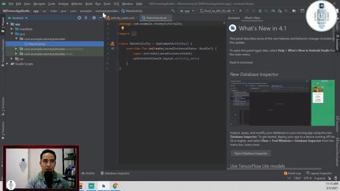Click the 4 spaces indent setting
Screen dimensions: 340x191
[320, 178]
